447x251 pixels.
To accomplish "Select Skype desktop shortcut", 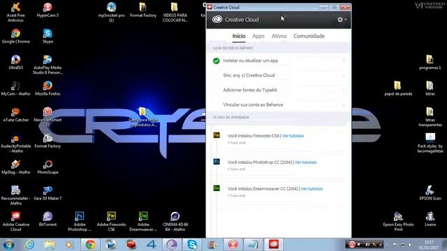I will (47, 36).
